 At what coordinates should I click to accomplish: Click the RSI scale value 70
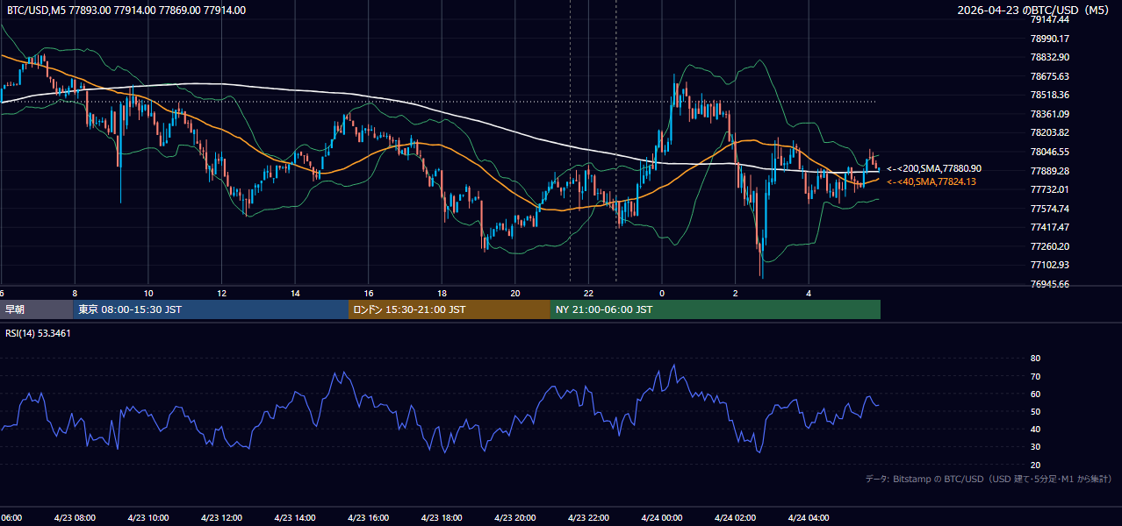pos(1035,376)
